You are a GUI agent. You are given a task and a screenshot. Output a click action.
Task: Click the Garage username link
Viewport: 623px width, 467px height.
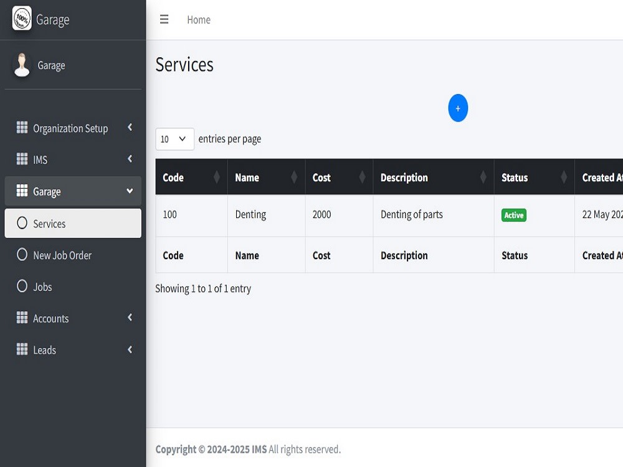pyautogui.click(x=51, y=65)
